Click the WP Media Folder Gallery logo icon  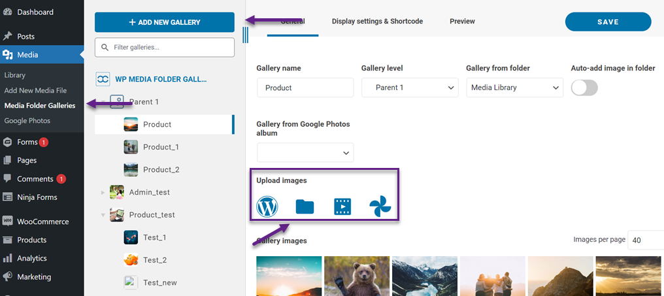(x=103, y=79)
